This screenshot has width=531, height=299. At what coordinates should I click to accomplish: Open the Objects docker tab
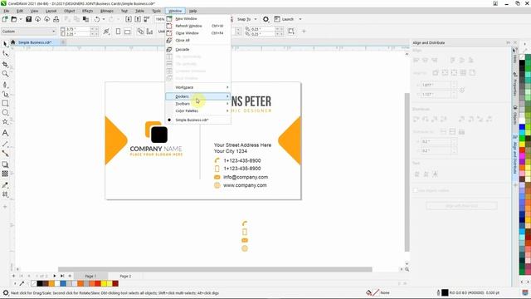515,115
